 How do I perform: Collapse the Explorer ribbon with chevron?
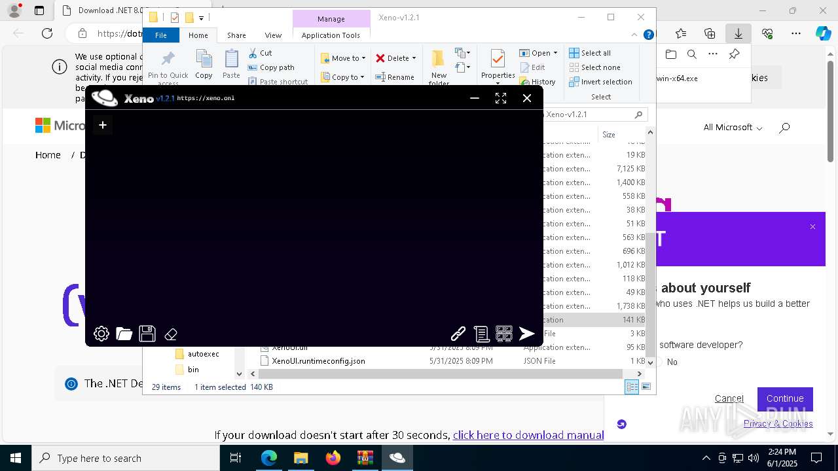pyautogui.click(x=634, y=35)
